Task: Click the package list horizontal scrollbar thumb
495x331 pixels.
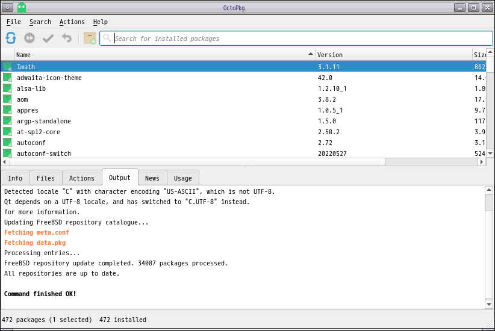Action: click(x=198, y=162)
